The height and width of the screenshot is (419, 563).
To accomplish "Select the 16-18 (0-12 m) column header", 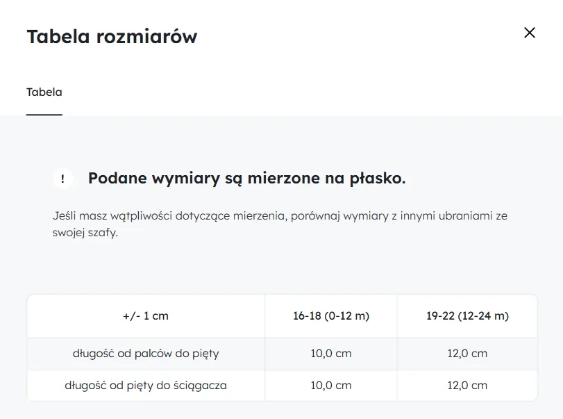I will point(330,316).
